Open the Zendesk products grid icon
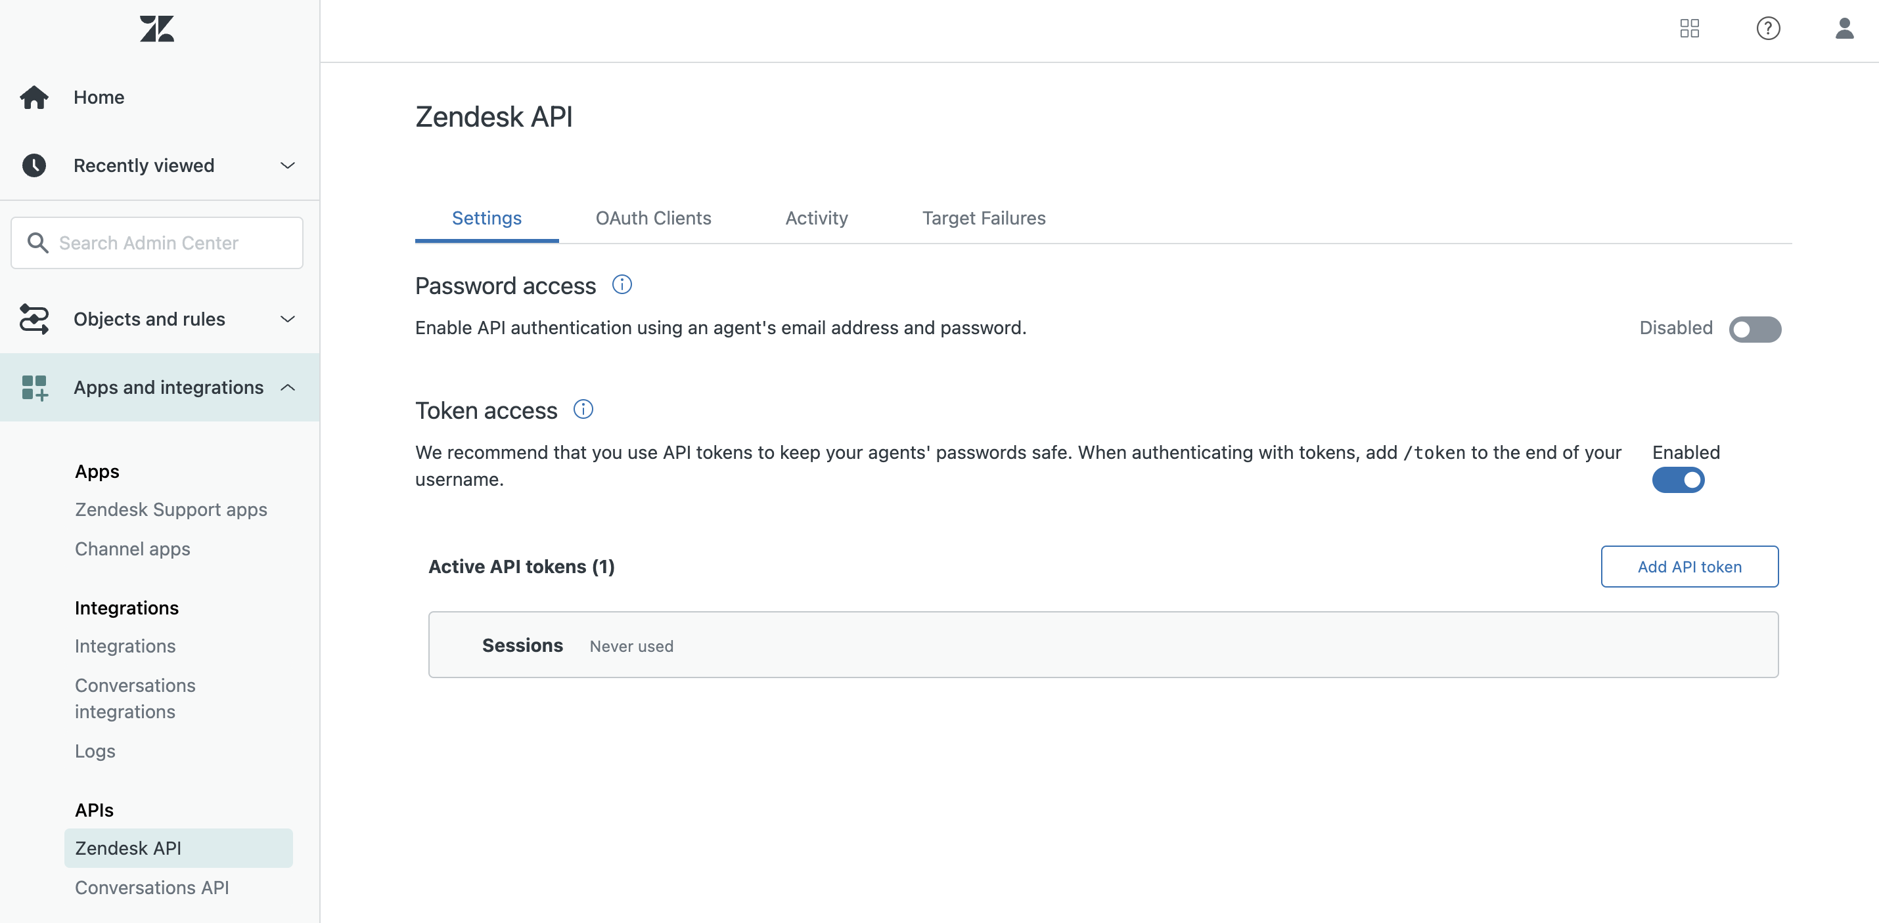 [1689, 28]
